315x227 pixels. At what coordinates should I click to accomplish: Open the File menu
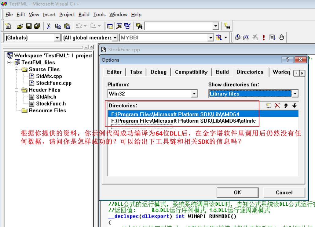click(9, 15)
